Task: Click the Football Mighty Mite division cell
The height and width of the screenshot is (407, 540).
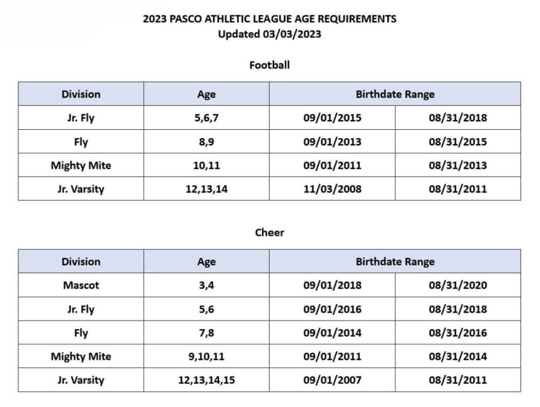Action: (x=81, y=165)
